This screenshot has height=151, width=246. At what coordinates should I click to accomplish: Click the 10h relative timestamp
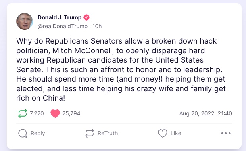pos(97,26)
